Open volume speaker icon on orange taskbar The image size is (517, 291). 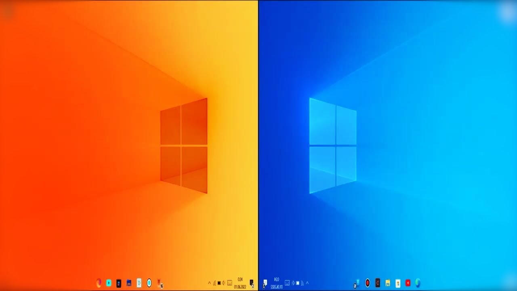224,283
